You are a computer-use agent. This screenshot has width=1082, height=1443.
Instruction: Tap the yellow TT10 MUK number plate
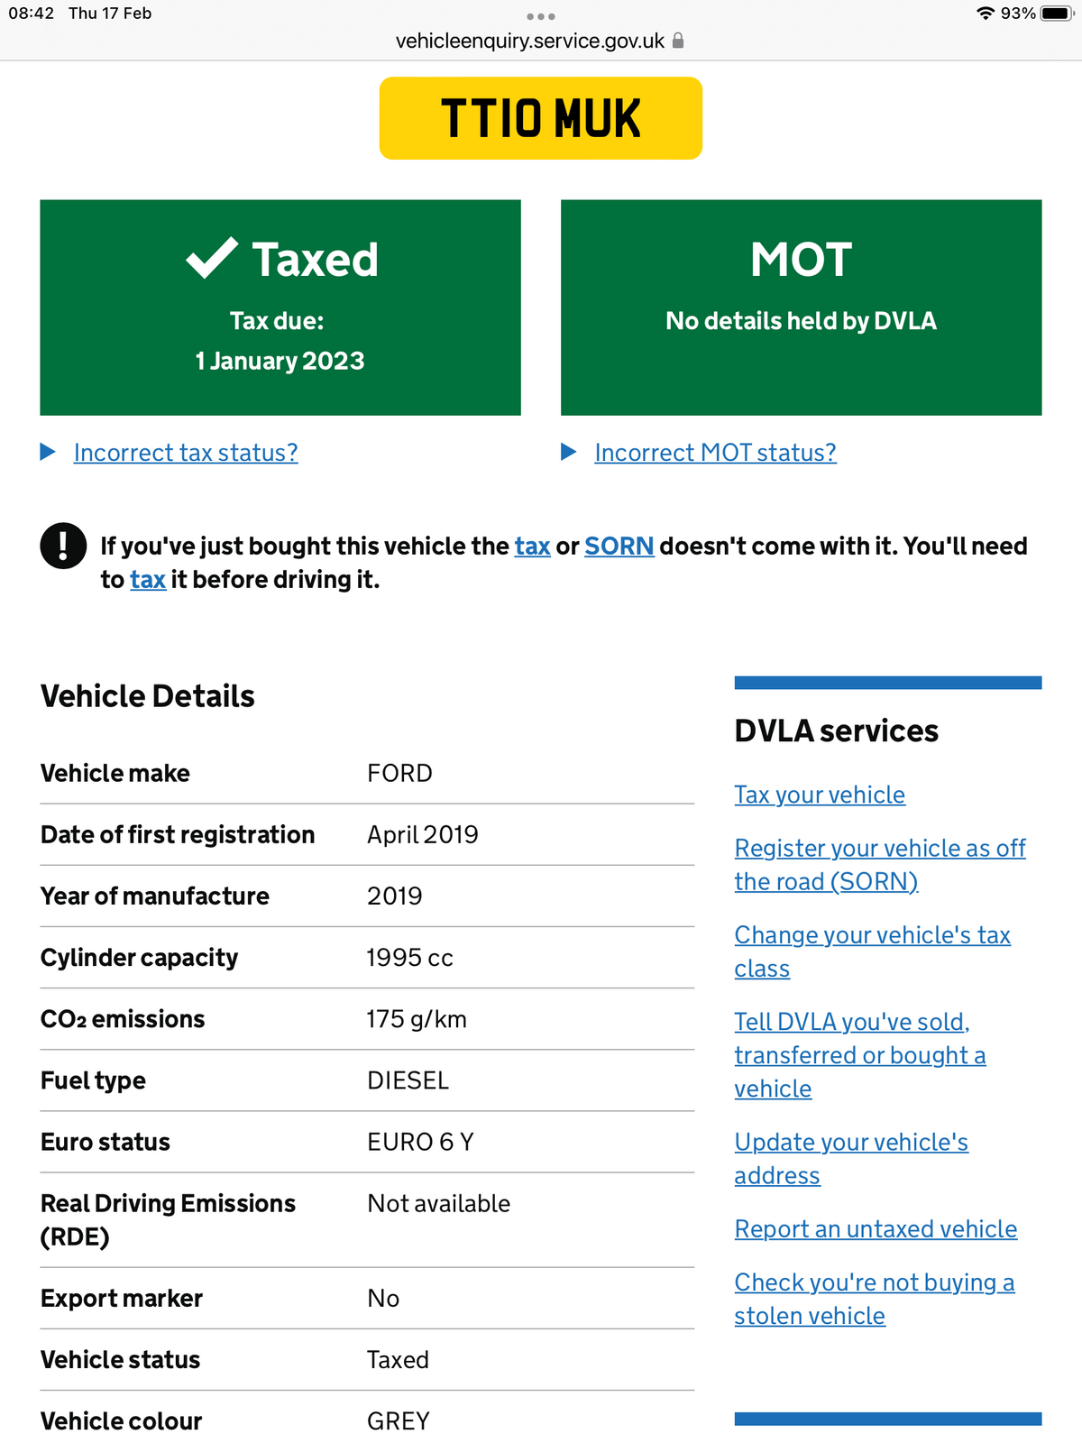click(x=540, y=118)
